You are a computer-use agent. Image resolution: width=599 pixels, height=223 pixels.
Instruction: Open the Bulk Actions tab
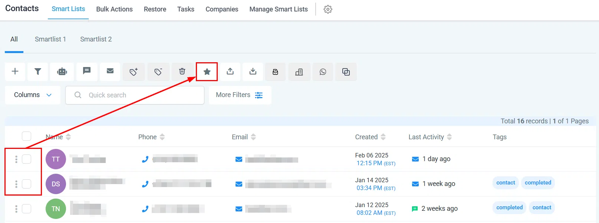point(114,9)
